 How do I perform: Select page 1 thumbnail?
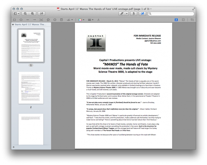[x=31, y=46]
